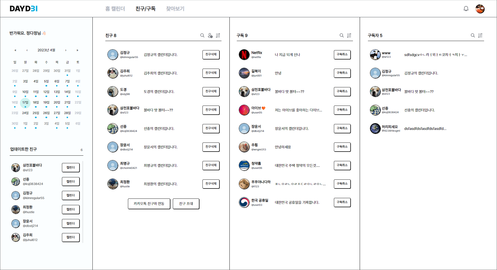Click 선중 name in subscribers list
Image resolution: width=497 pixels, height=270 pixels.
pos(385,108)
